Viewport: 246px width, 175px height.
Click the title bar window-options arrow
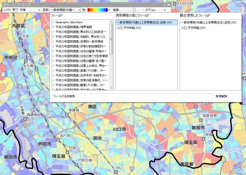pos(165,5)
